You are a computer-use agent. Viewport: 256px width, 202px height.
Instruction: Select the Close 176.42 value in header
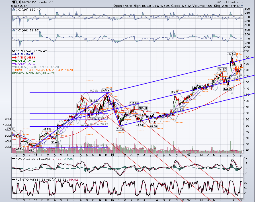coord(181,6)
